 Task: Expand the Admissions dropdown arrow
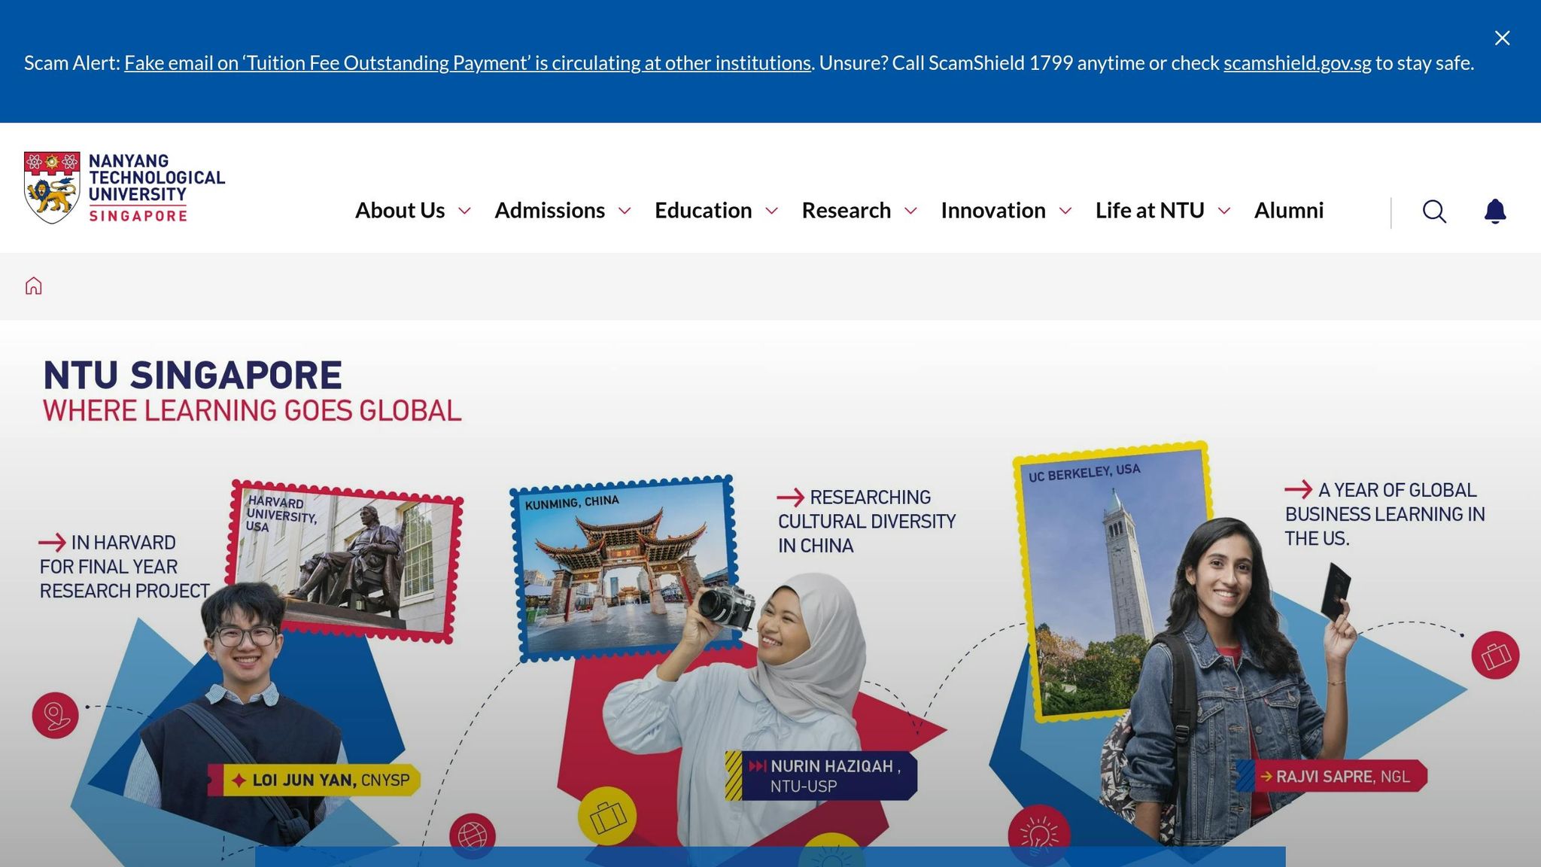625,211
